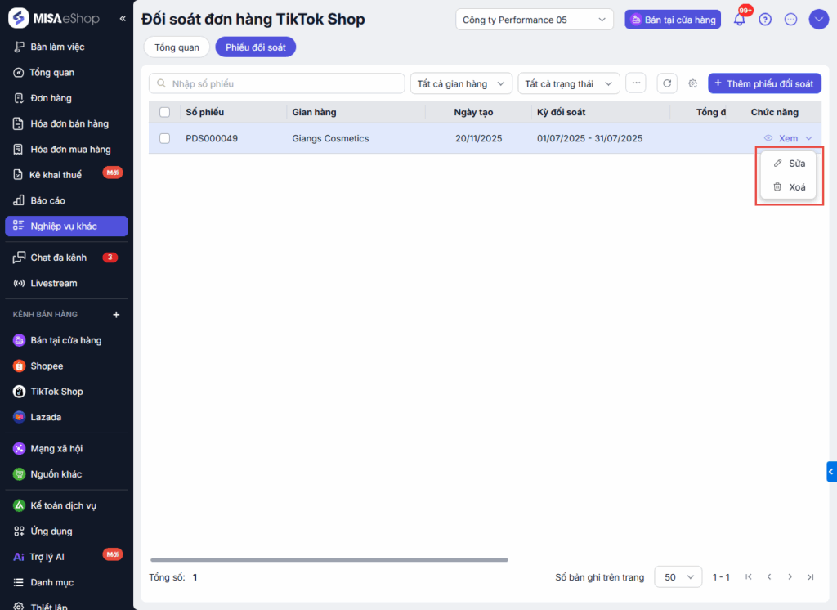Click Giangs Cosmetics cell

click(x=330, y=138)
